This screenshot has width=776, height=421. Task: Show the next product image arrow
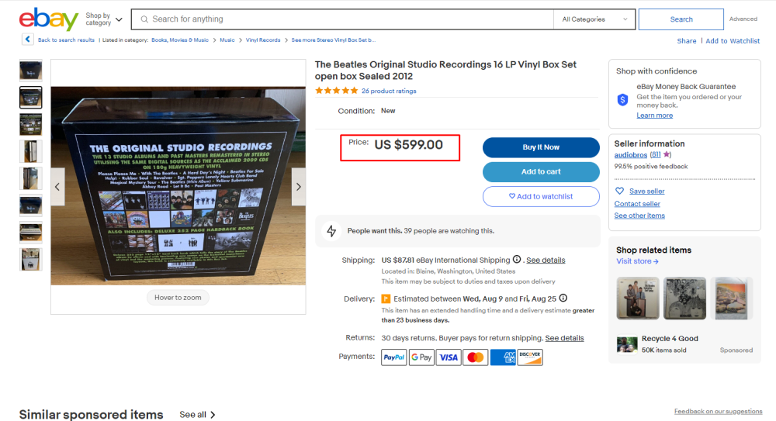coord(299,187)
